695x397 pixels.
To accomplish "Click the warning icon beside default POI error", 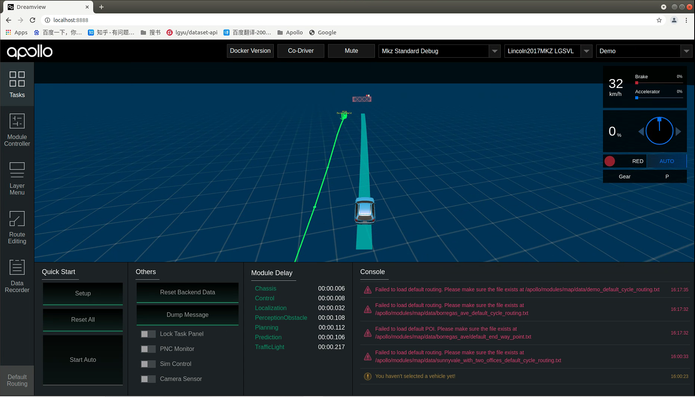I will (x=368, y=333).
